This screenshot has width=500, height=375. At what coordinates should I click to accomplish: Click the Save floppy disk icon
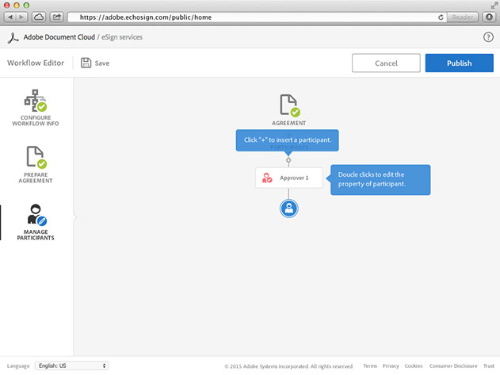coord(86,63)
